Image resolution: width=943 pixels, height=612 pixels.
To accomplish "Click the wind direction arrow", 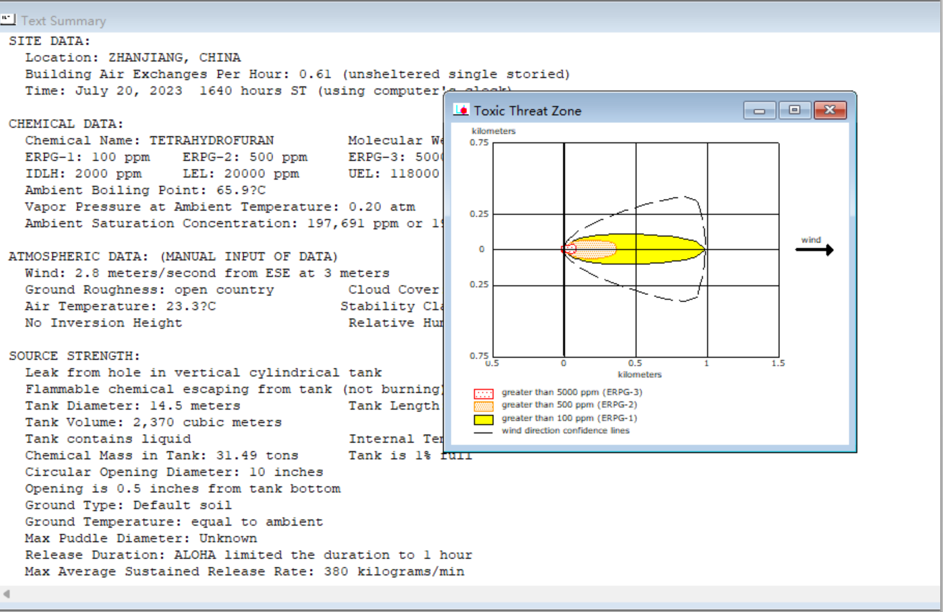I will point(815,250).
